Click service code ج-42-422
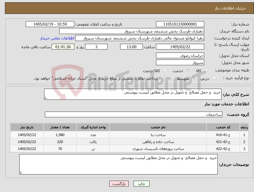This screenshot has height=192, width=254. coord(223,149)
